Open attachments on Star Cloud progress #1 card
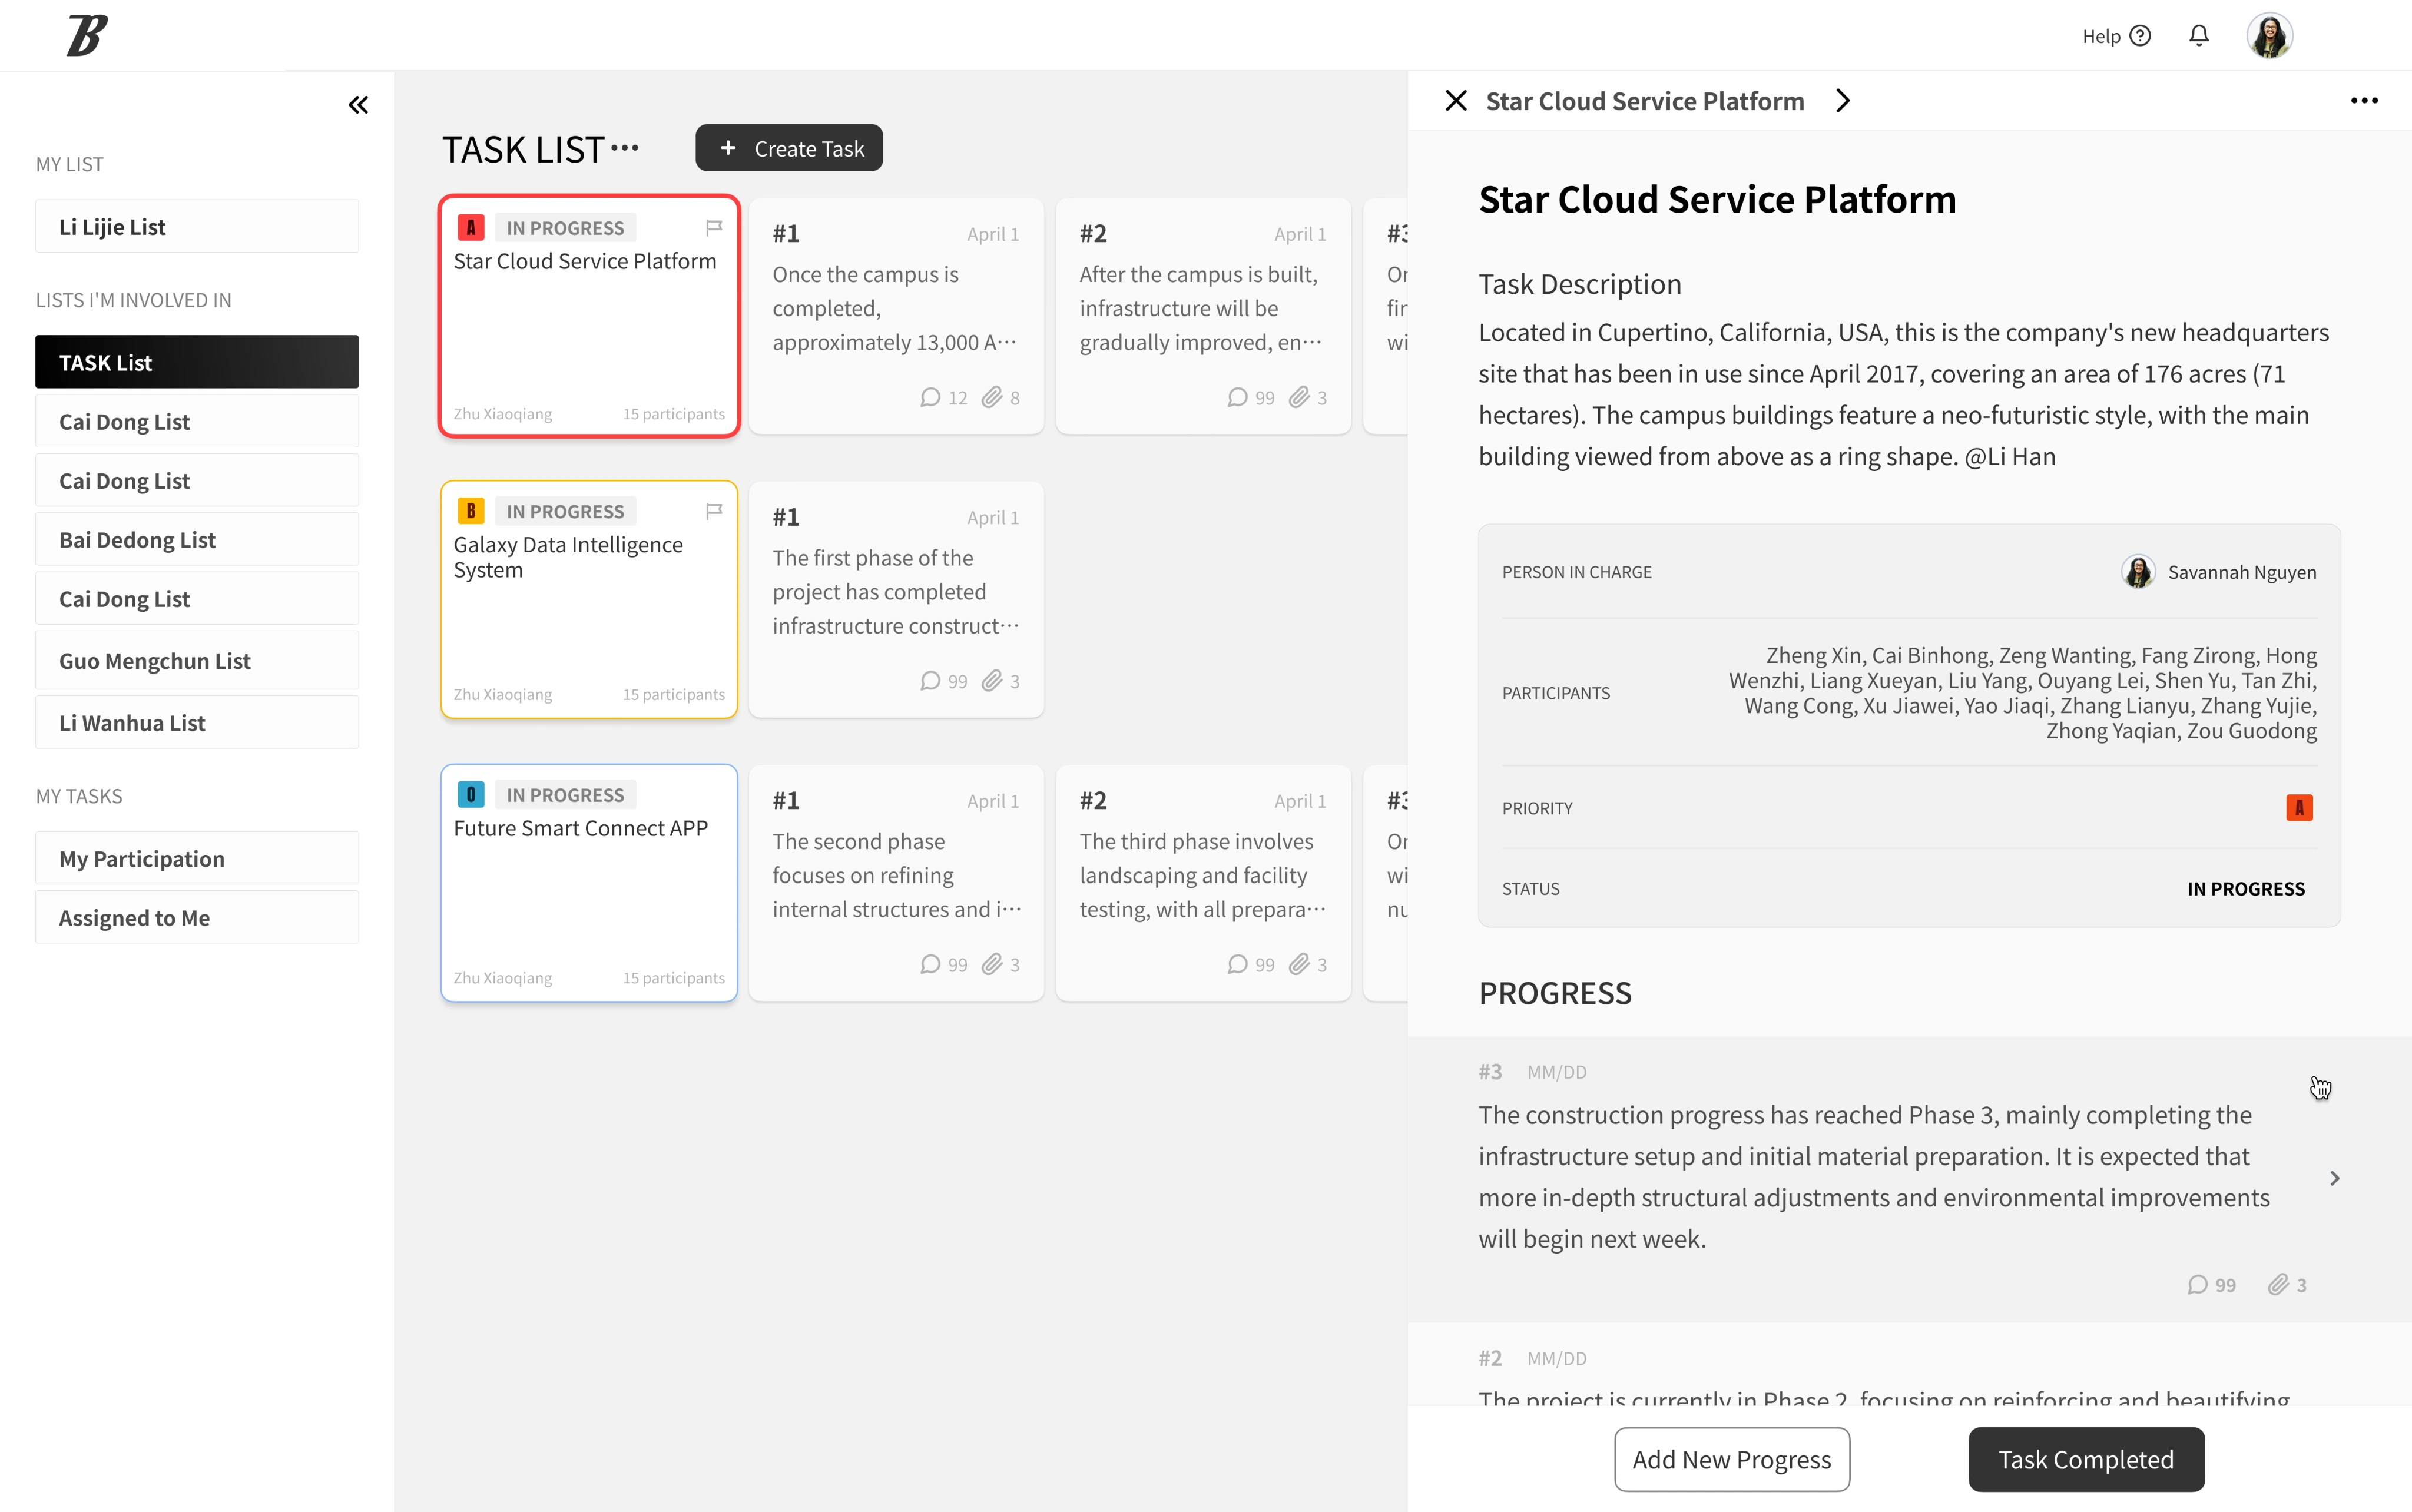 (991, 398)
